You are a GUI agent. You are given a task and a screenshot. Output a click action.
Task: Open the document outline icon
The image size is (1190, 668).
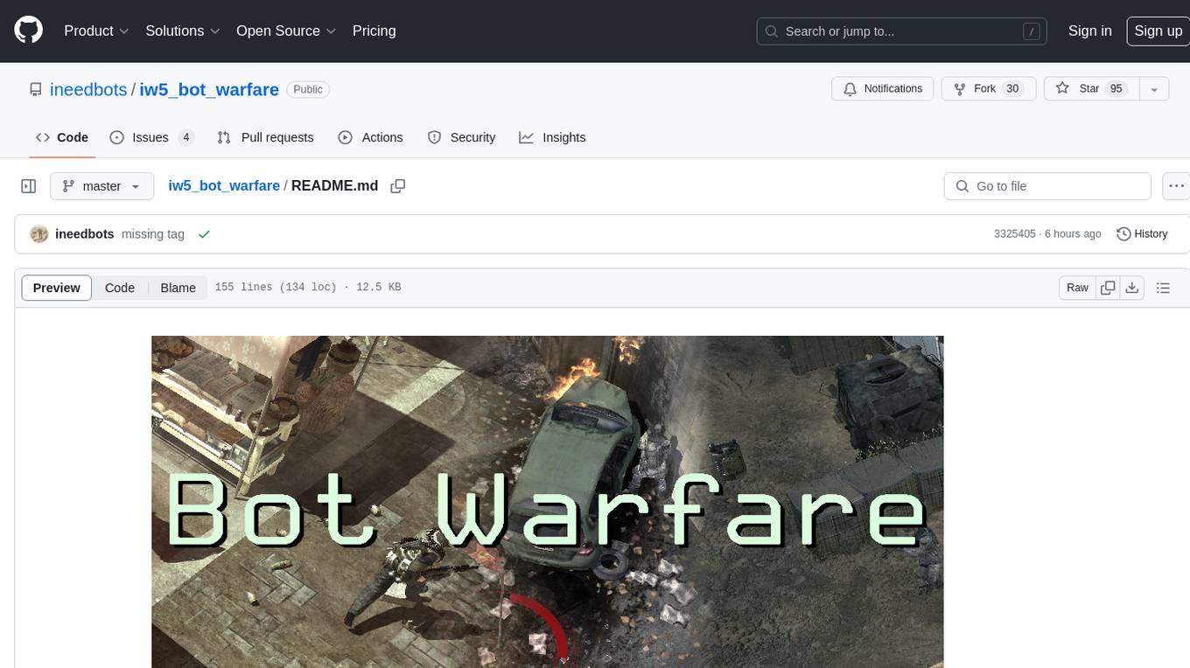point(1163,288)
